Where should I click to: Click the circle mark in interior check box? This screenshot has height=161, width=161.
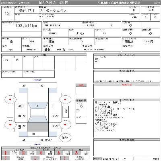point(81,106)
